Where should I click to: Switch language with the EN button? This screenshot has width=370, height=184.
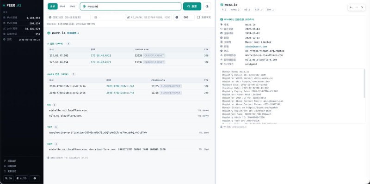pyautogui.click(x=8, y=178)
